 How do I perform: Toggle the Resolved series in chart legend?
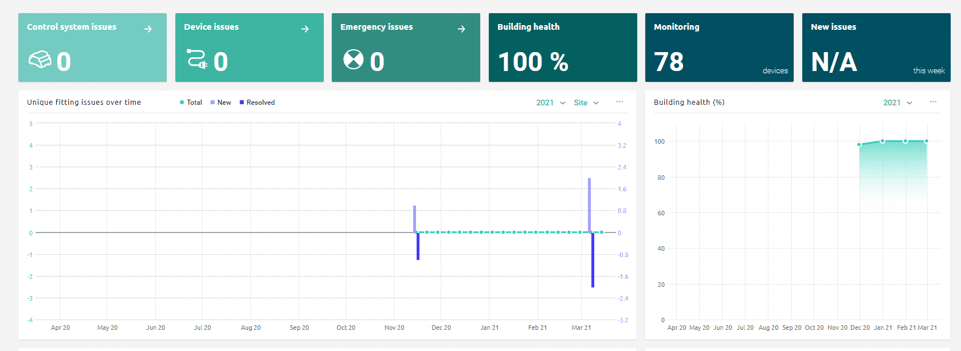point(257,102)
